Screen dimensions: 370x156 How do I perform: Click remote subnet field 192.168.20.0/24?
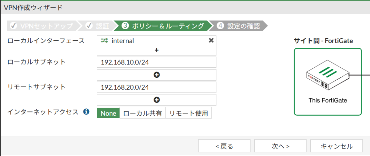pos(156,87)
